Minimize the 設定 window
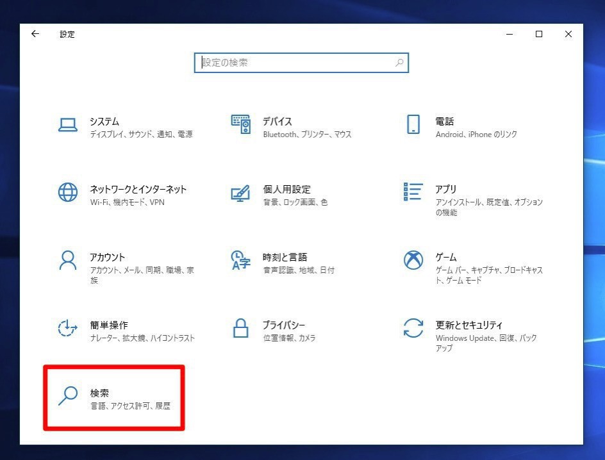The height and width of the screenshot is (460, 605). pos(510,34)
